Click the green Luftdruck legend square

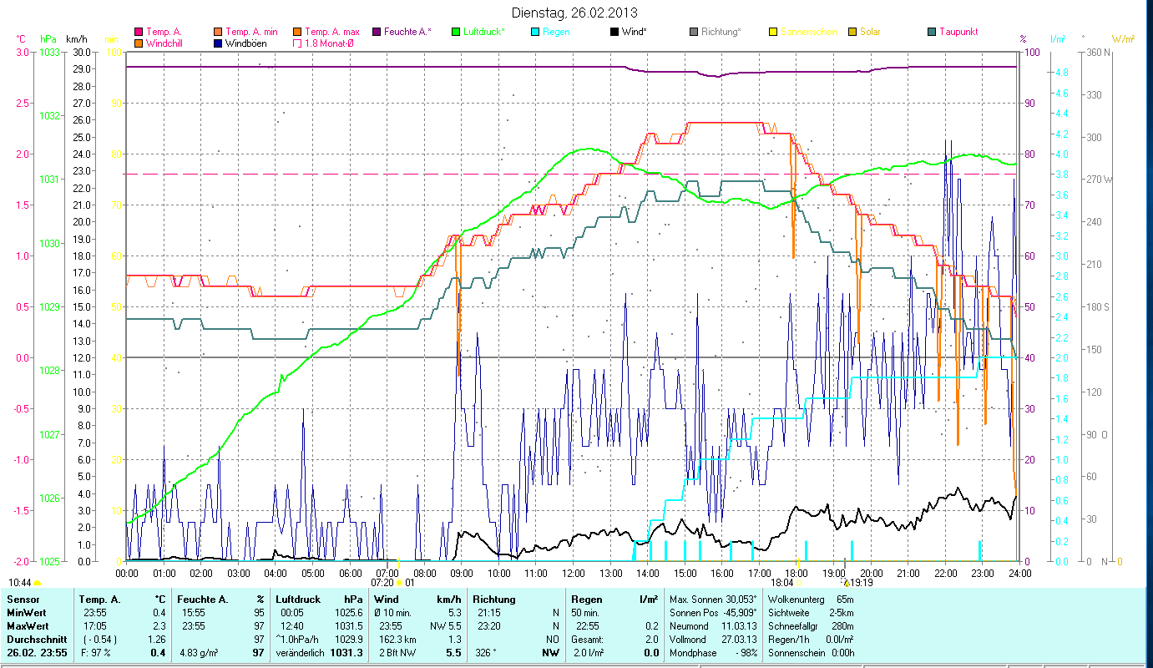456,33
